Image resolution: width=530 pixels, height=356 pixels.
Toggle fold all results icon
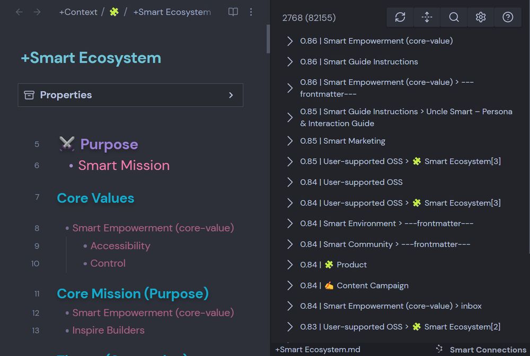click(427, 18)
